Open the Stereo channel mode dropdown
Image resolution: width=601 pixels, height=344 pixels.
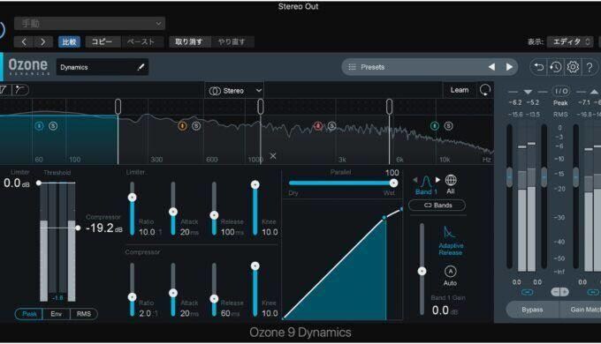tap(234, 91)
